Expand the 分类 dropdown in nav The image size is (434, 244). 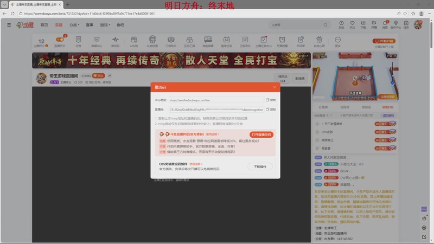point(74,25)
